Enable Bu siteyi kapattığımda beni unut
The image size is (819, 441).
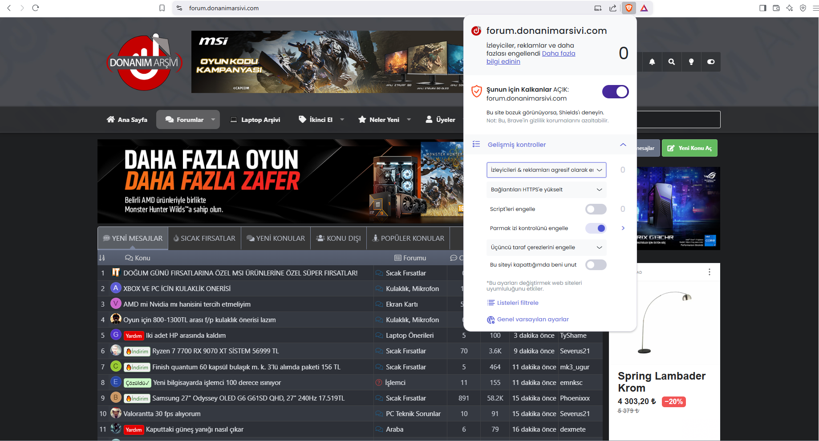[x=596, y=265]
